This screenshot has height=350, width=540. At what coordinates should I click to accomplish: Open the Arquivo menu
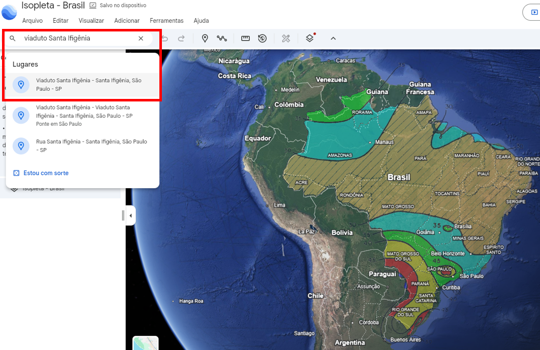(32, 21)
